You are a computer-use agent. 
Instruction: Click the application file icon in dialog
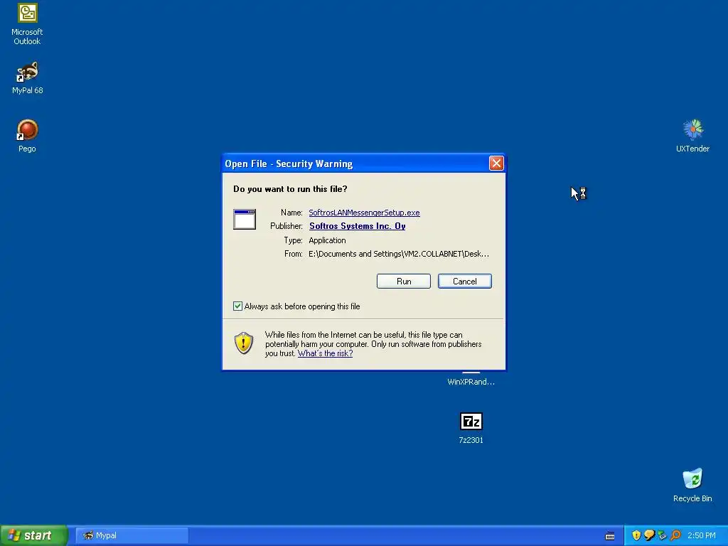point(245,219)
